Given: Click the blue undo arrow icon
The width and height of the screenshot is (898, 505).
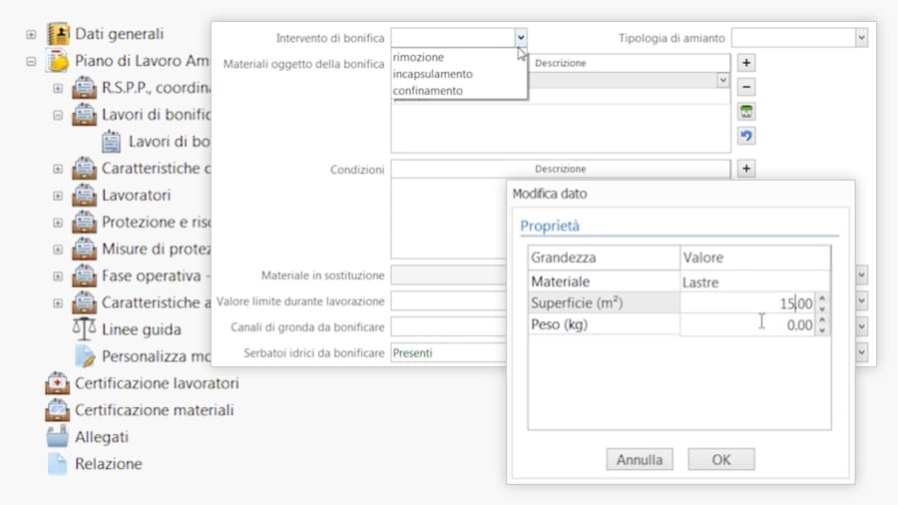Looking at the screenshot, I should click(x=745, y=136).
